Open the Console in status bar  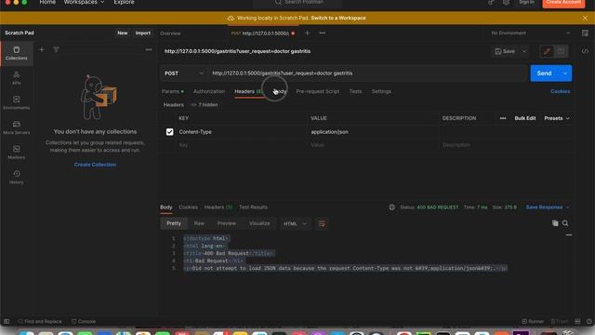click(84, 321)
